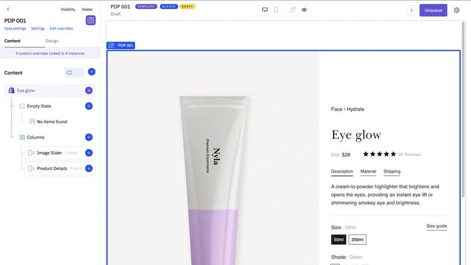Open the settings gear in top right

[457, 10]
